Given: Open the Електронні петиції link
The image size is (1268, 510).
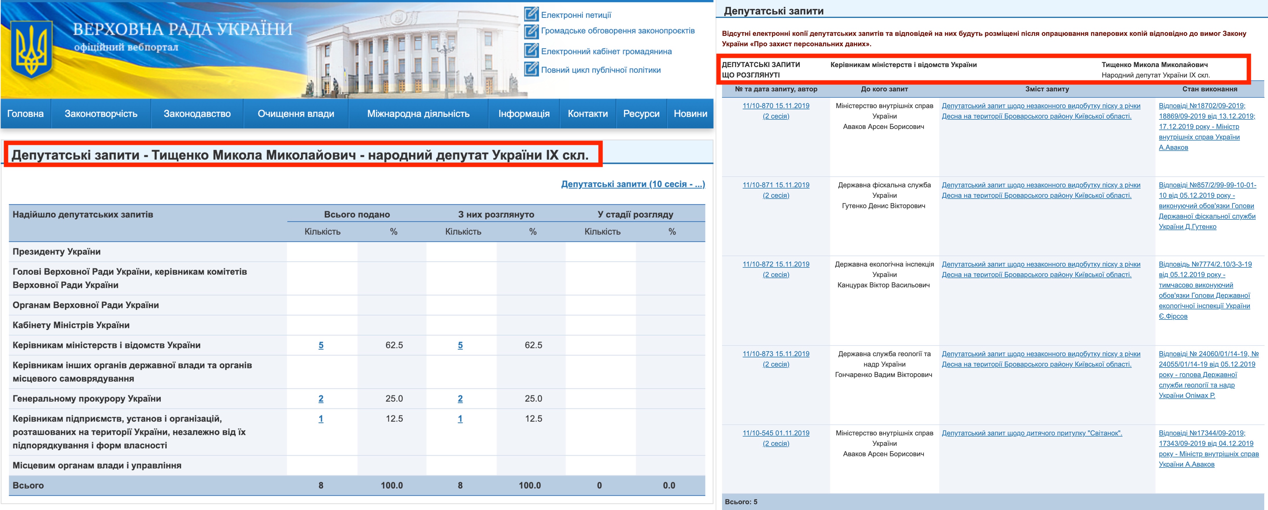Looking at the screenshot, I should pyautogui.click(x=576, y=15).
